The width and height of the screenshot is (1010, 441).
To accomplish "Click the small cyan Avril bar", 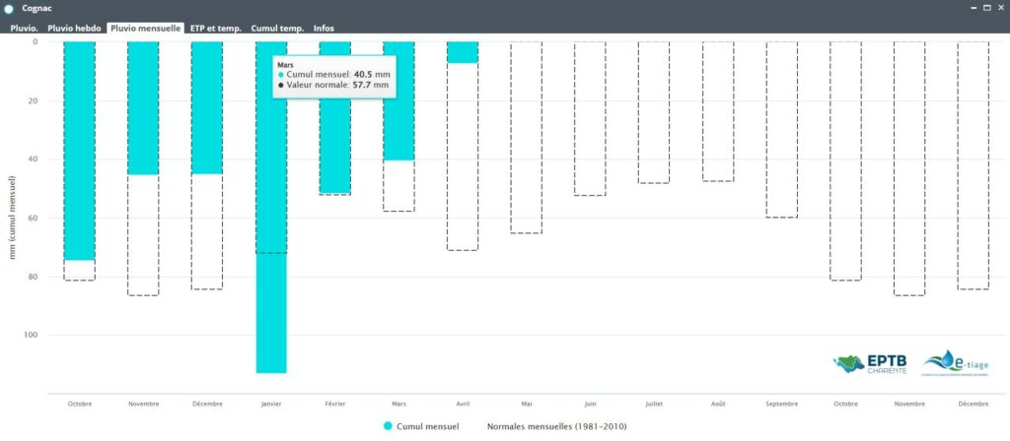I will (462, 52).
